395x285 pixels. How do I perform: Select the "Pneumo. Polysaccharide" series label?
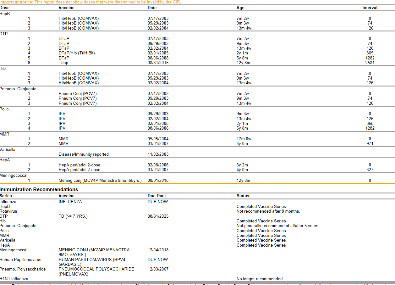[x=23, y=269]
